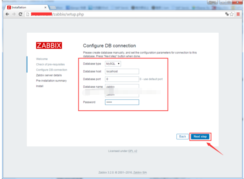The height and width of the screenshot is (179, 244).
Task: Select the Installation browser tab
Action: (x=27, y=7)
